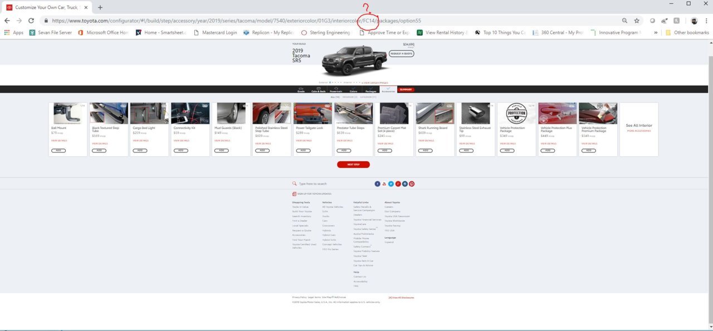Go back using the browser back arrow

tap(7, 21)
